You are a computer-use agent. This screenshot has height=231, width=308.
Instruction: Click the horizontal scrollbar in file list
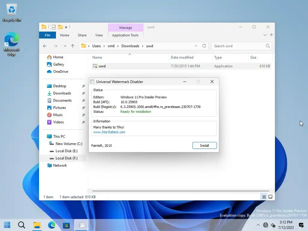(180, 191)
